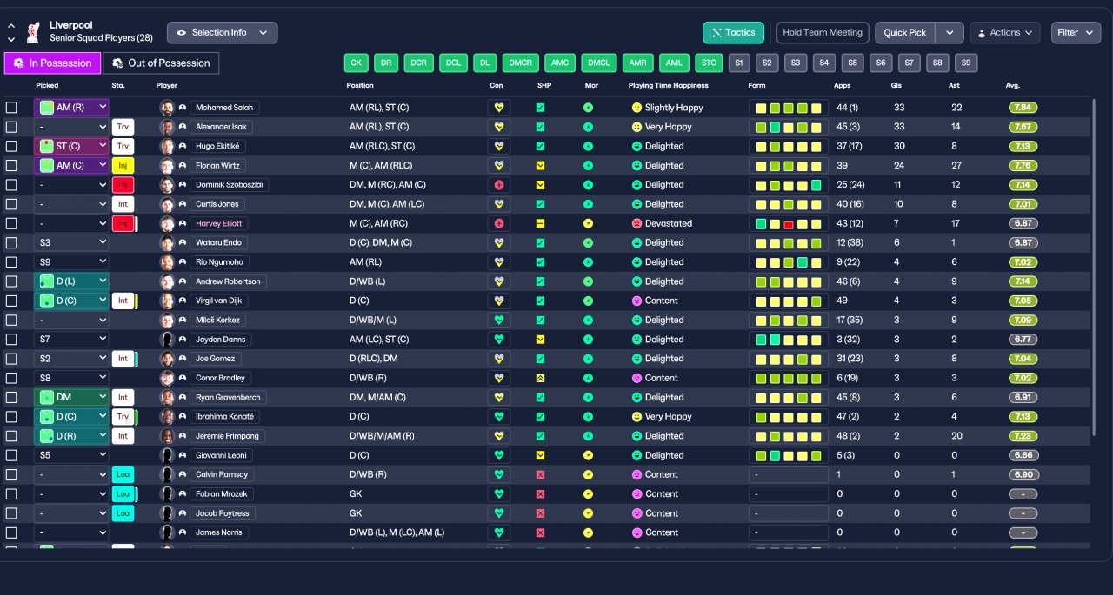Select the DMCR position slot
Image resolution: width=1113 pixels, height=595 pixels.
click(520, 63)
